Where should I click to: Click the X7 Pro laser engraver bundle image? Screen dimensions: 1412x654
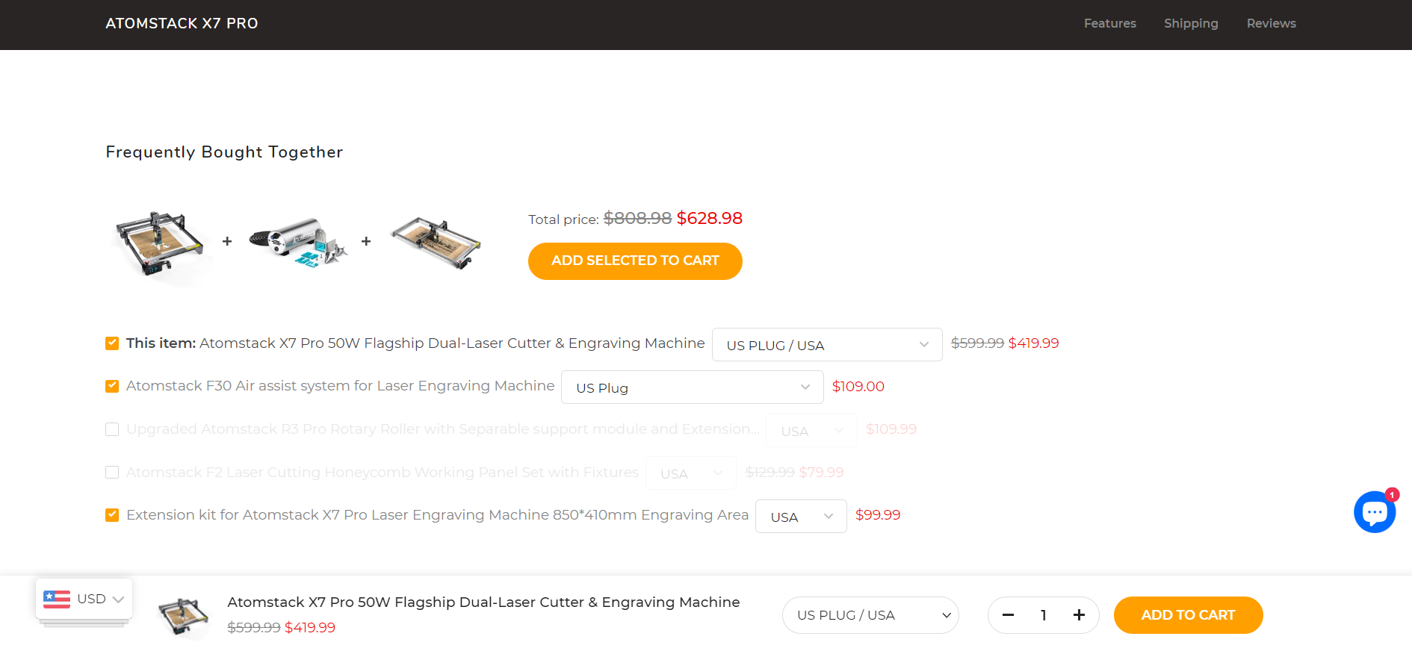pos(159,243)
